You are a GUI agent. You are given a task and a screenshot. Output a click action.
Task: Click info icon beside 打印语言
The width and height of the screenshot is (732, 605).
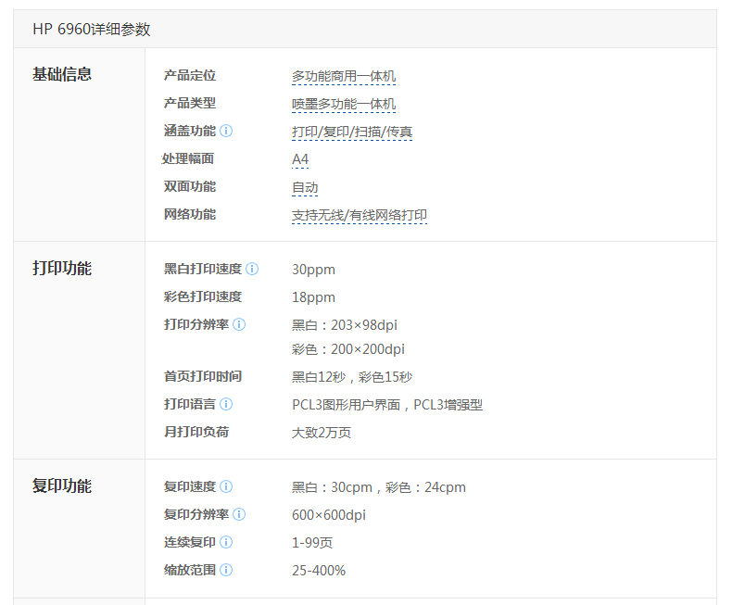(x=226, y=404)
